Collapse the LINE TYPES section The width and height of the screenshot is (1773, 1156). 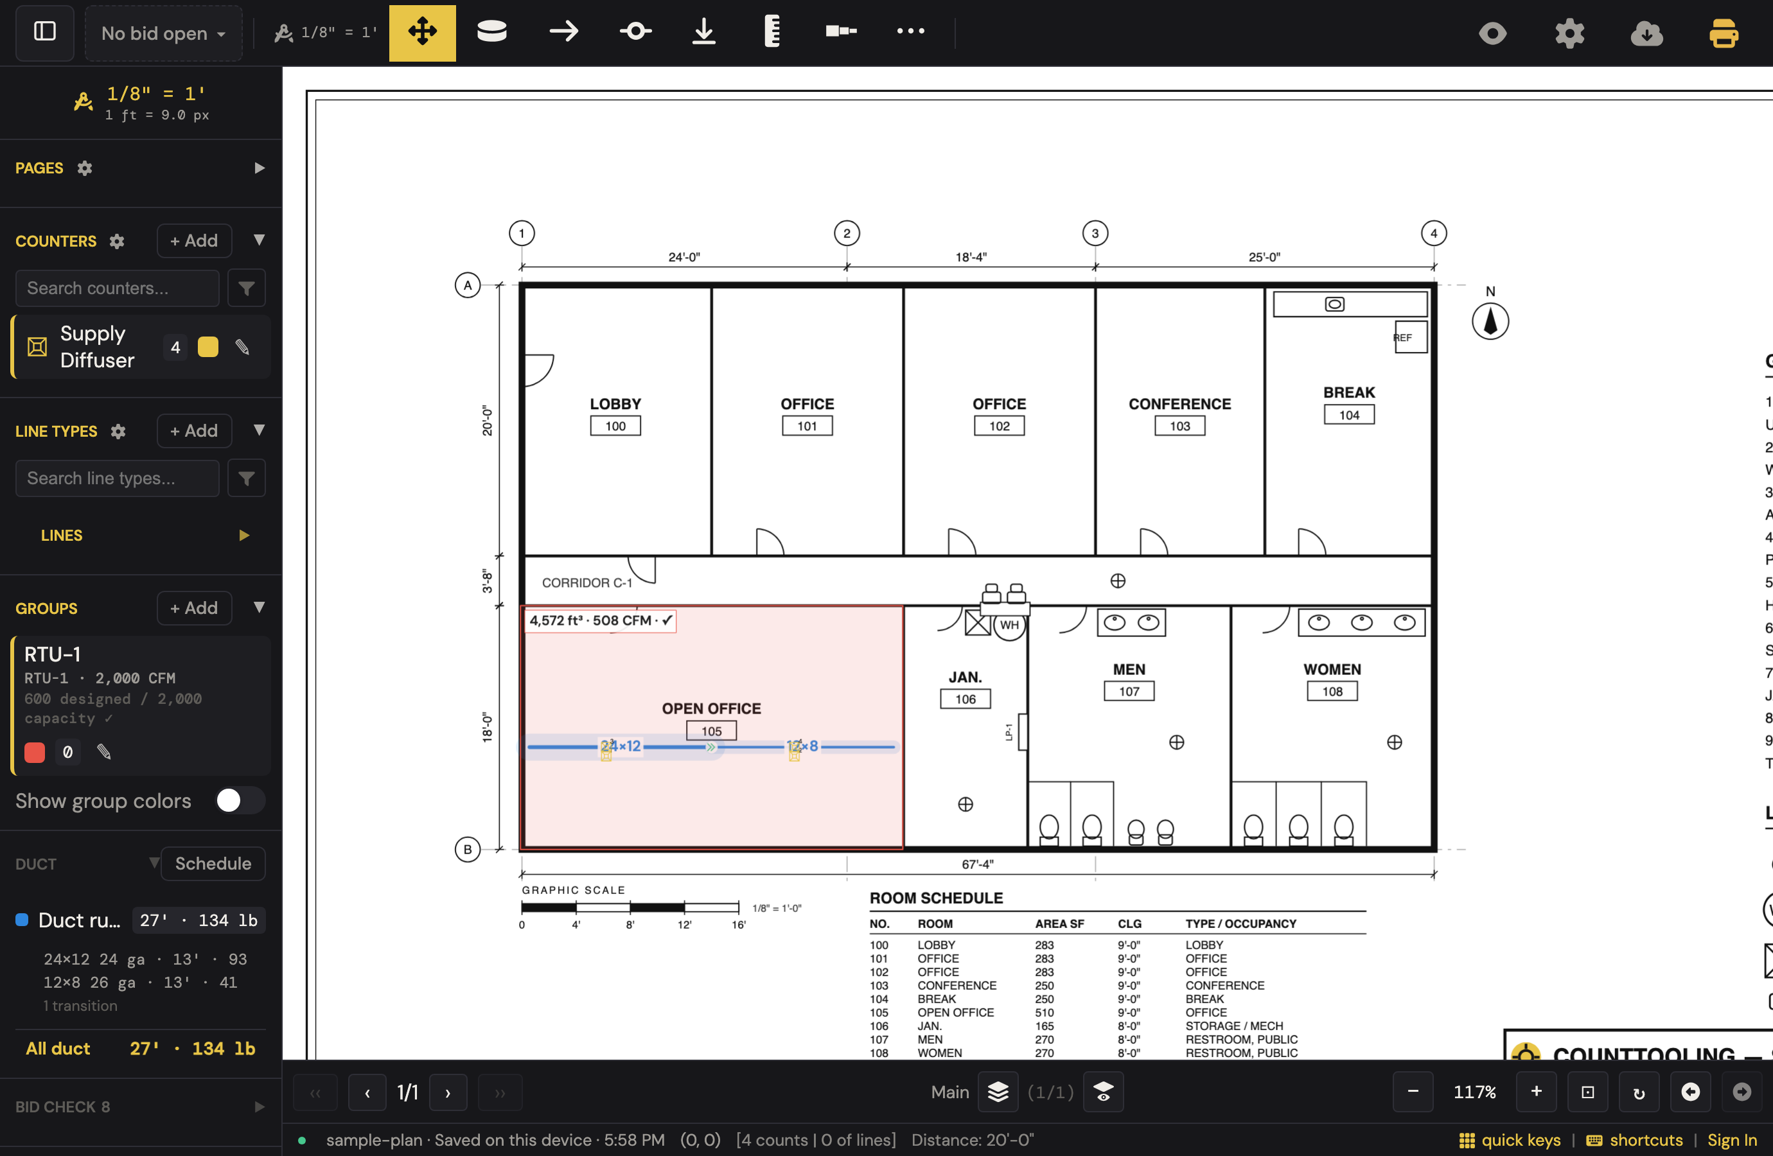click(258, 430)
